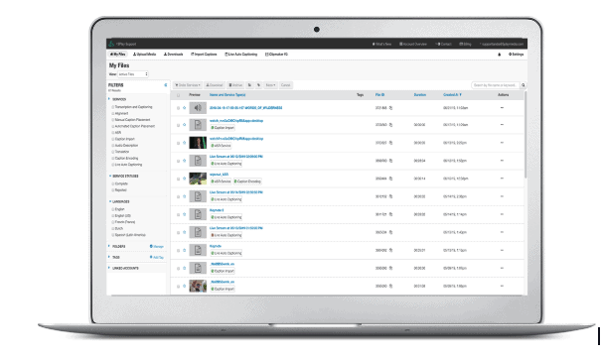Image resolution: width=601 pixels, height=358 pixels.
Task: Collapse filters panel with chevron icon
Action: (166, 85)
